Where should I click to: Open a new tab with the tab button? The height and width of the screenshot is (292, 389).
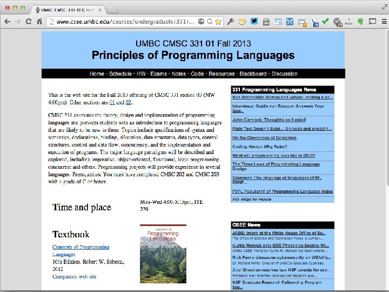(112, 10)
